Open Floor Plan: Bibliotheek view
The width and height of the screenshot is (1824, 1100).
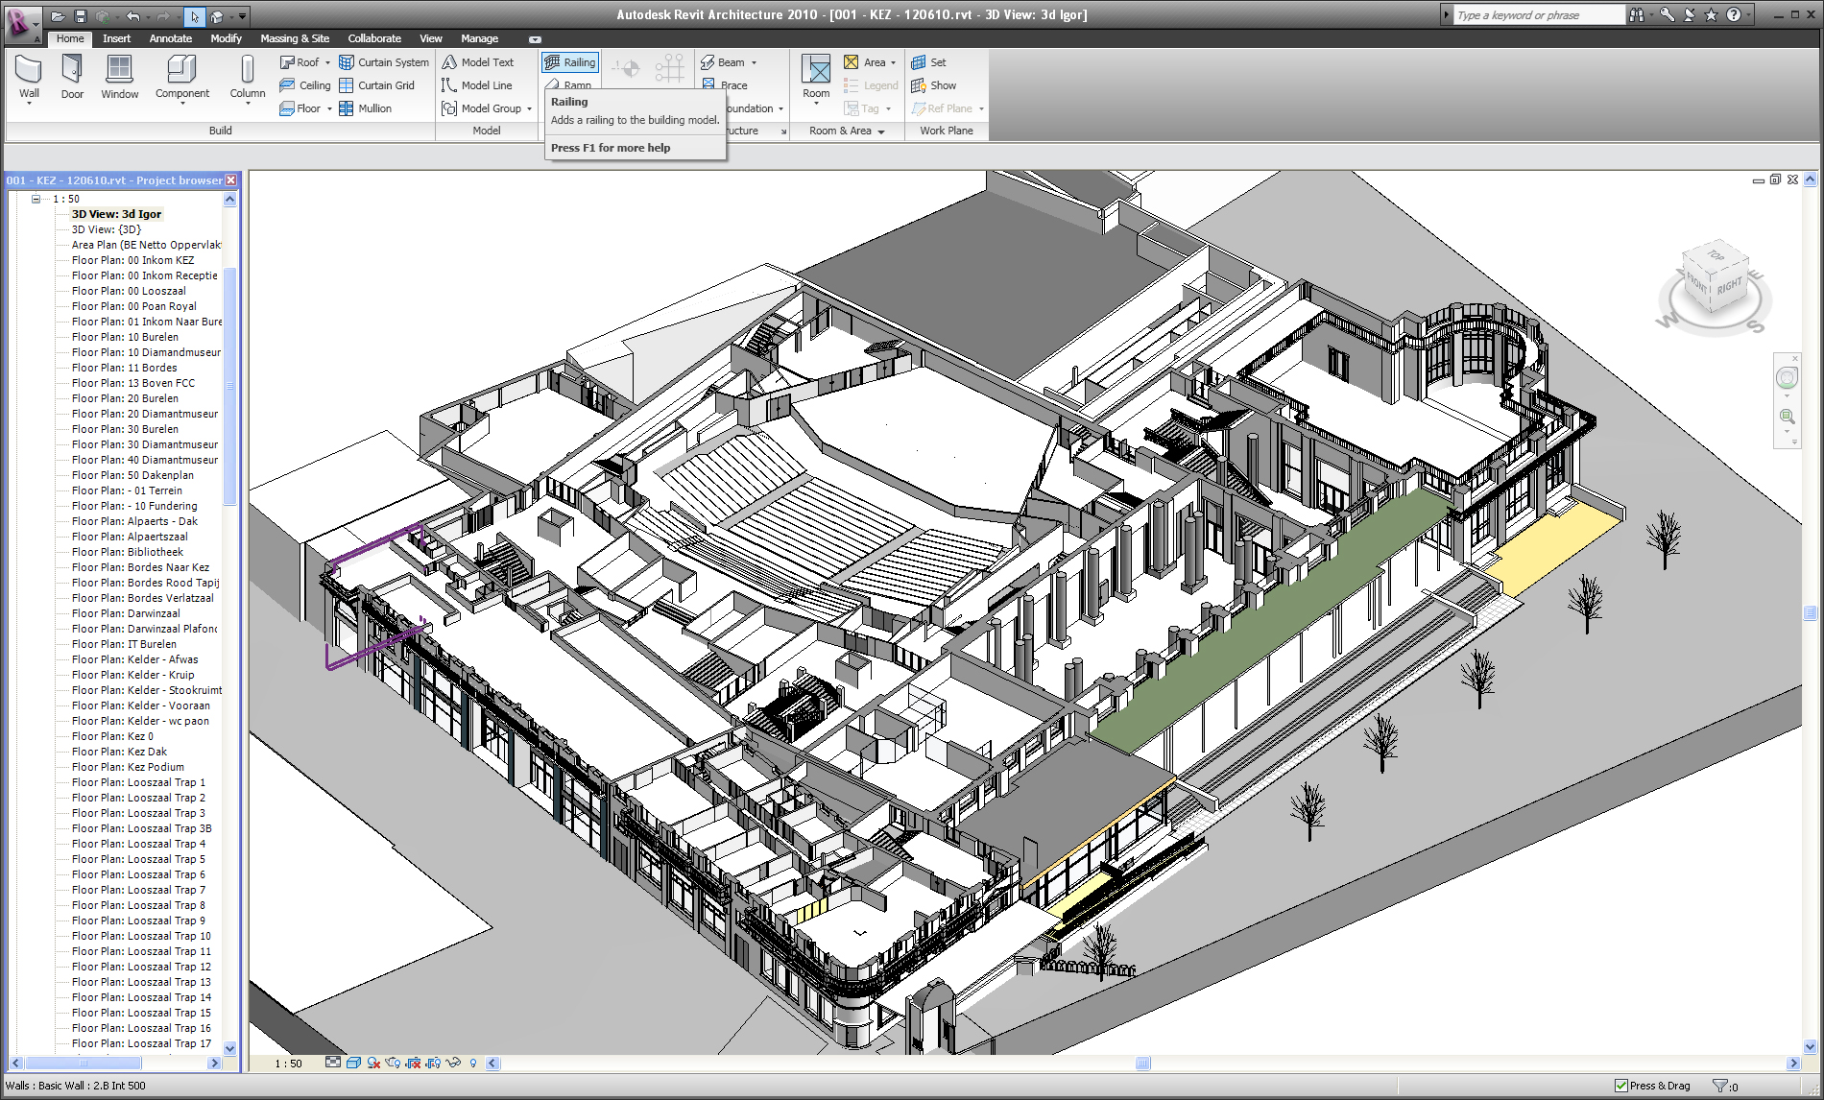(127, 552)
